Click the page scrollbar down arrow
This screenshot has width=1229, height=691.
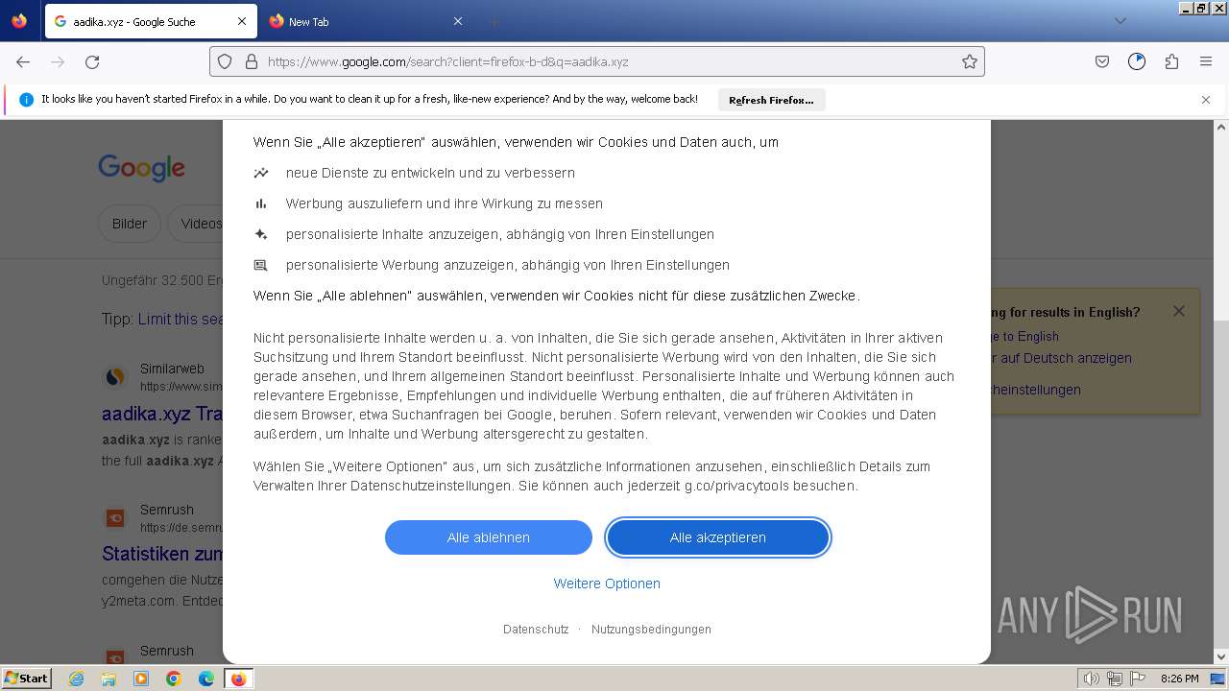(1221, 656)
